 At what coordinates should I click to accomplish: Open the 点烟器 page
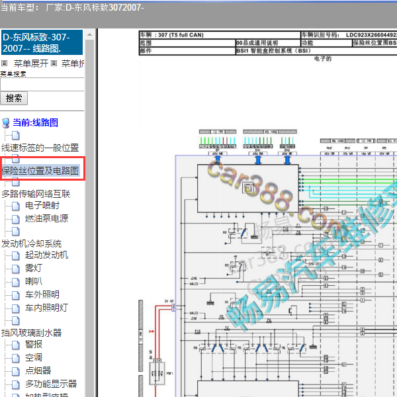click(38, 371)
